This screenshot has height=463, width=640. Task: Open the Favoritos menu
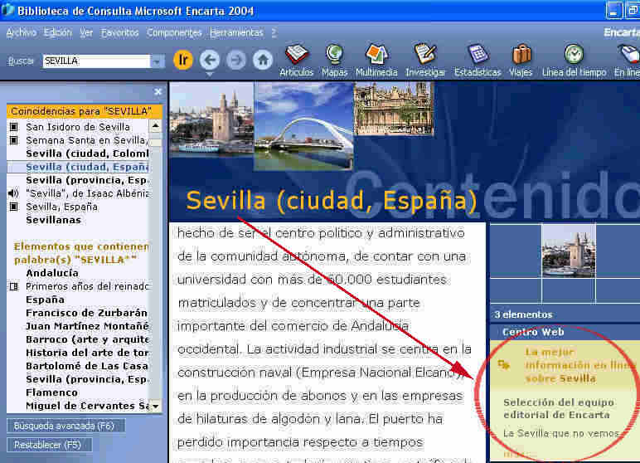pyautogui.click(x=119, y=32)
